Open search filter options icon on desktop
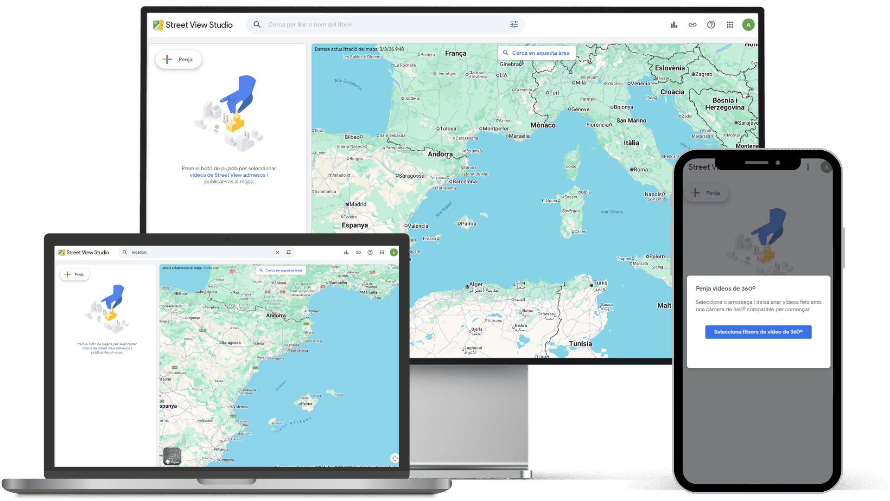 (513, 24)
